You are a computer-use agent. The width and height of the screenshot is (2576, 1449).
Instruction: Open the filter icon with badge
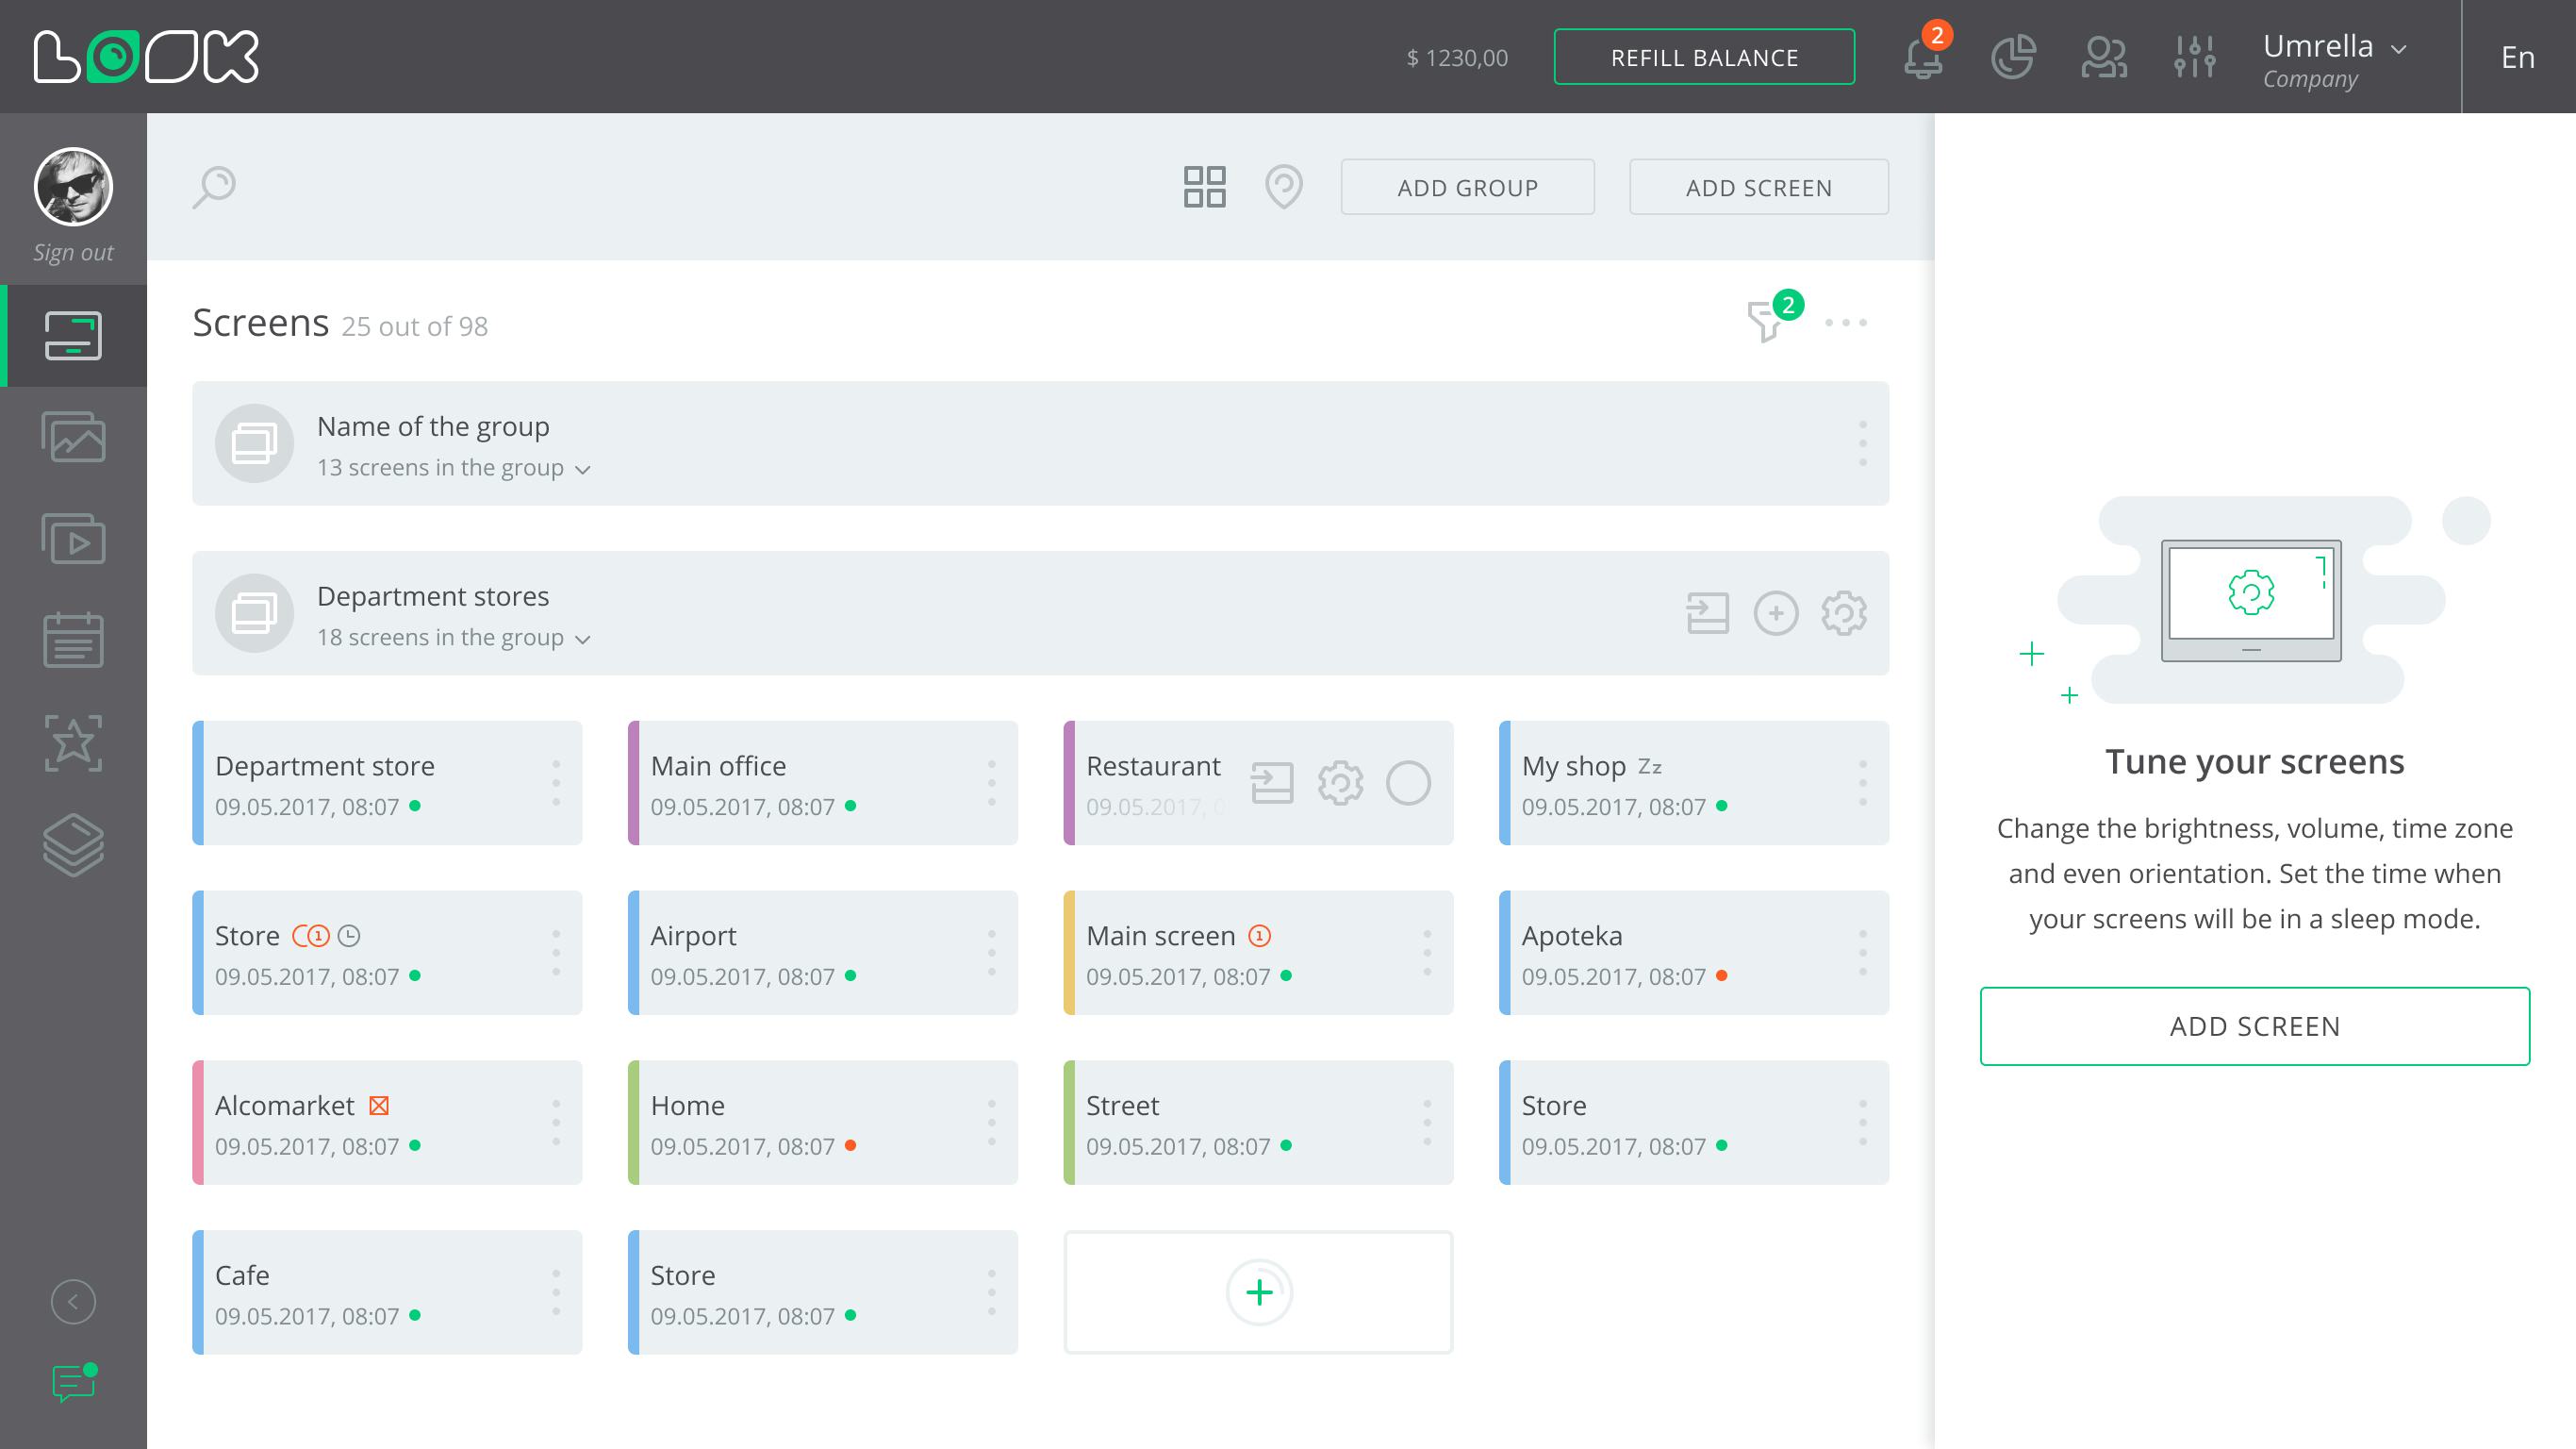tap(1766, 322)
